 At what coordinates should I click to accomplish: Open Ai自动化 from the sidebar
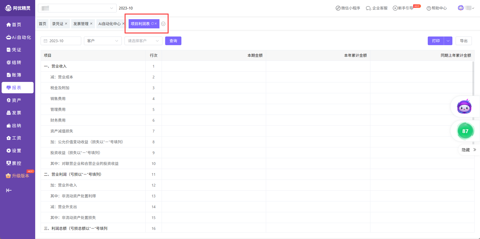click(x=18, y=37)
